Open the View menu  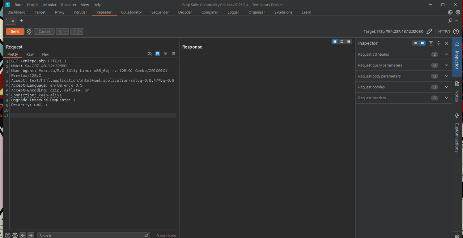click(85, 5)
